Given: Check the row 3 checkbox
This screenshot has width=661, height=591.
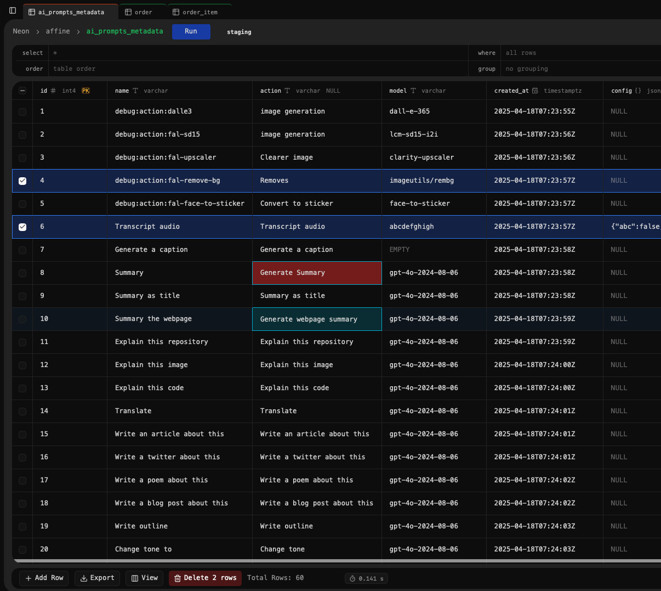Looking at the screenshot, I should click(x=22, y=157).
